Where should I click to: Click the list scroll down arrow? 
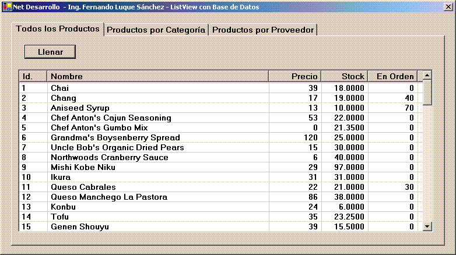click(x=427, y=226)
